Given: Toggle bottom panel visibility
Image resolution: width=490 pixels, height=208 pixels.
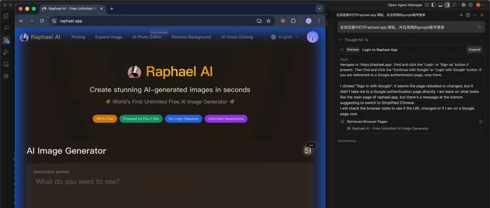Looking at the screenshot, I should pyautogui.click(x=440, y=5).
